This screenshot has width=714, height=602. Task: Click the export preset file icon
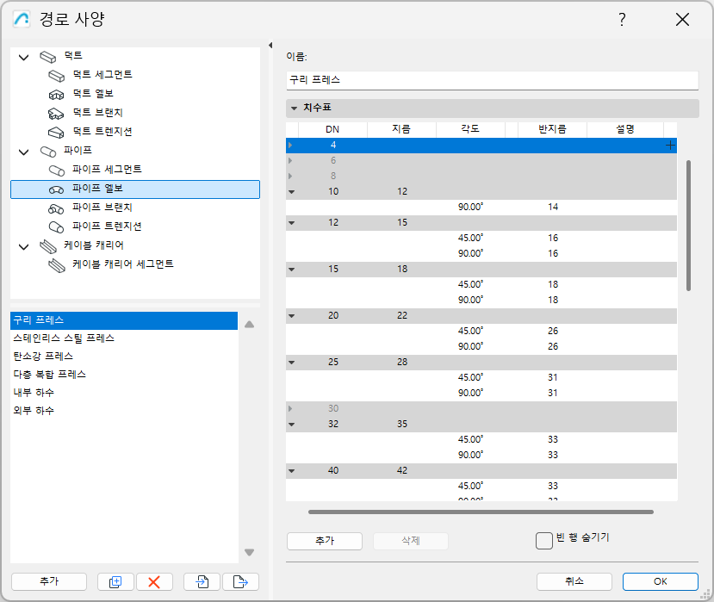(x=240, y=581)
